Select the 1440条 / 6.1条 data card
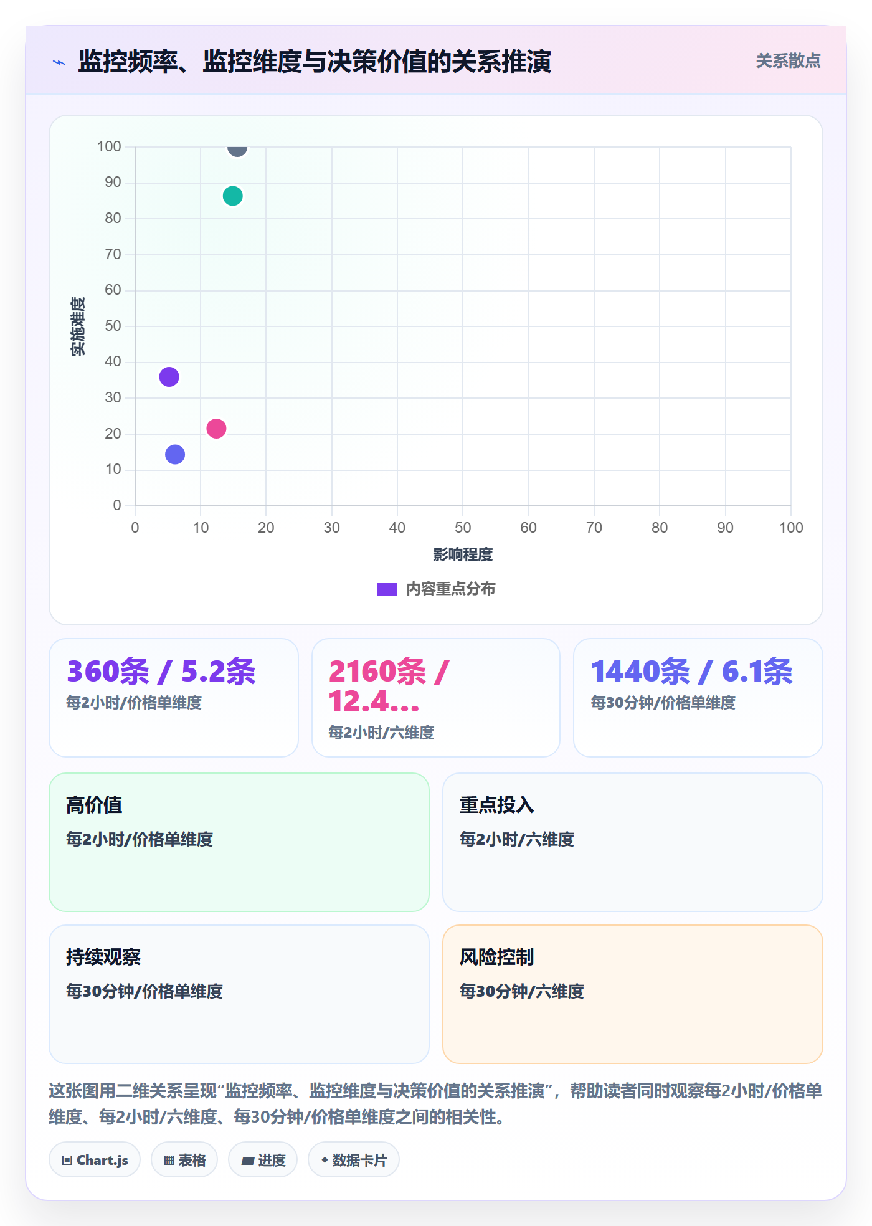Screen dimensions: 872x1226 [698, 698]
